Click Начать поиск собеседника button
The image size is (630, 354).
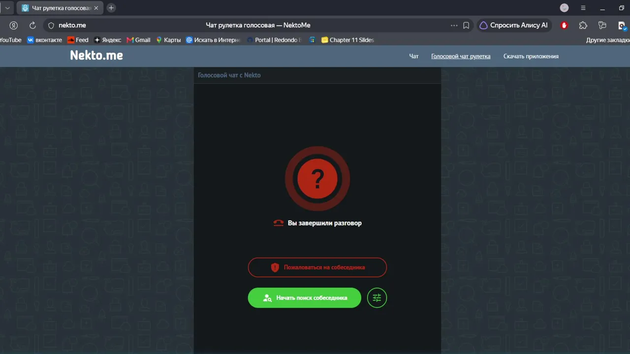pos(305,298)
